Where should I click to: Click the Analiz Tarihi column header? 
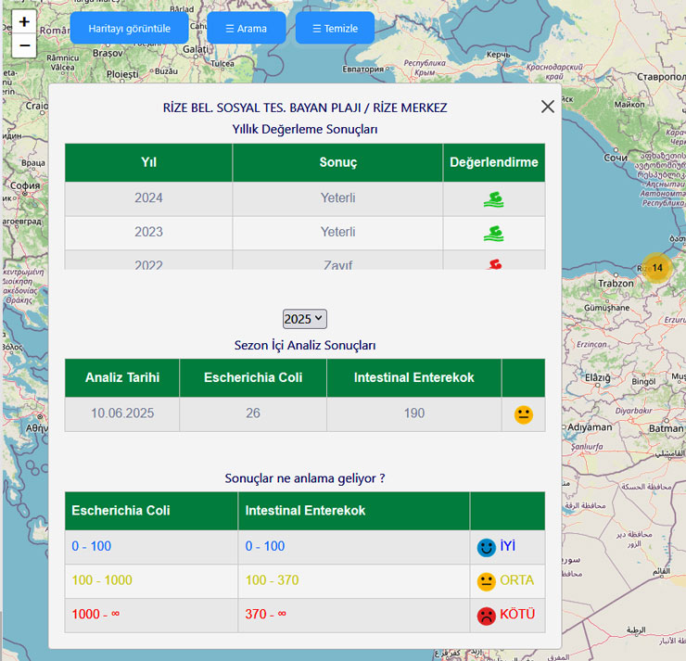coord(122,377)
